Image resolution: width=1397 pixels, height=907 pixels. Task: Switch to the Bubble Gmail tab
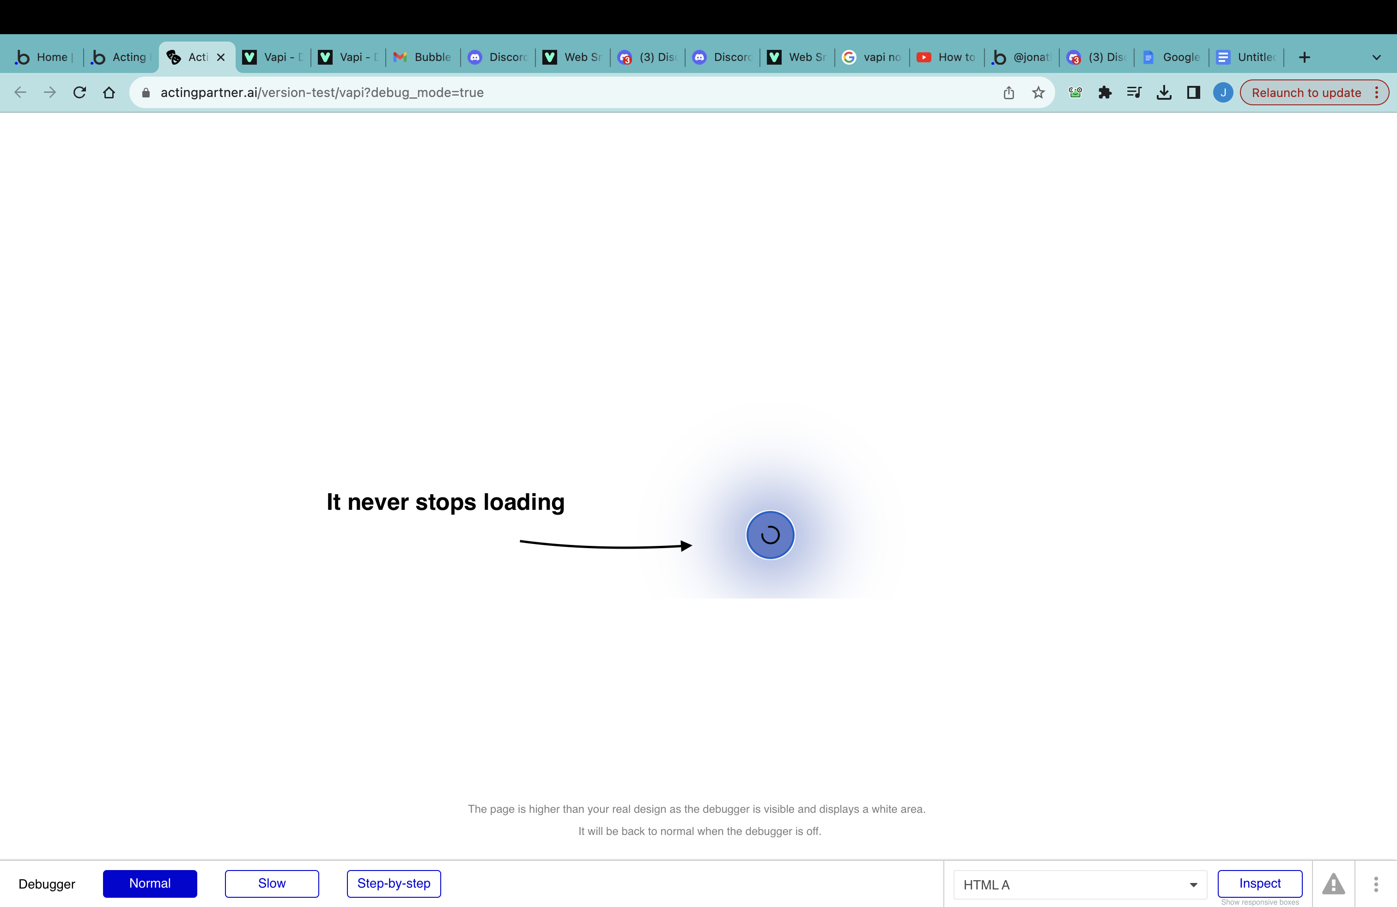421,57
